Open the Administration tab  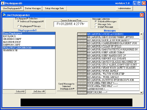124,8
